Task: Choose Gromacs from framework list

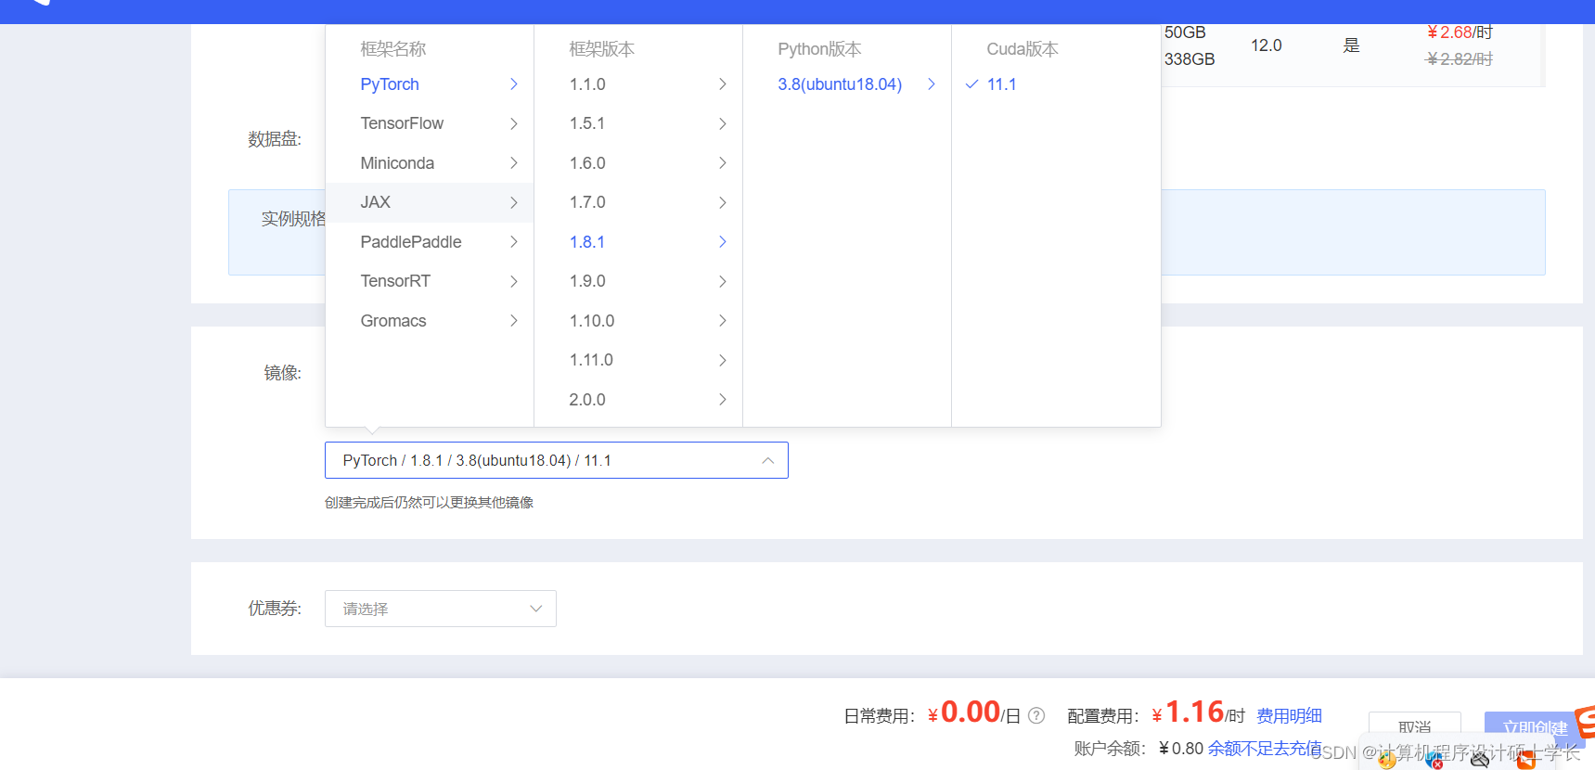Action: (x=430, y=321)
